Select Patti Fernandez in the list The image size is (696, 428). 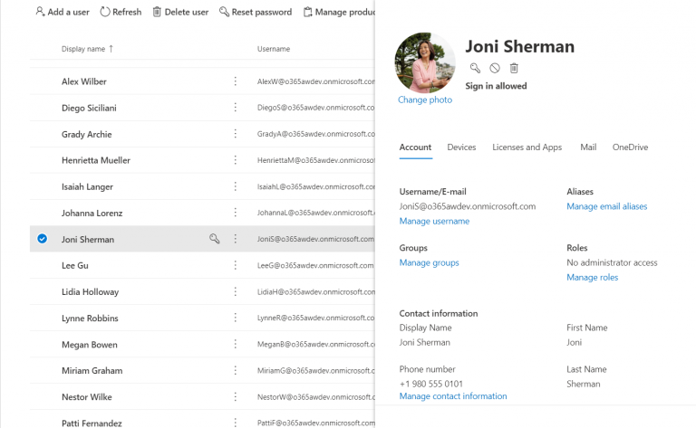92,423
